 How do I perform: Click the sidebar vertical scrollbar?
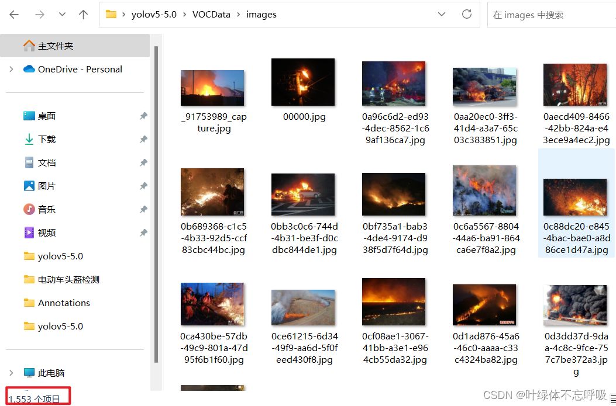[x=156, y=204]
